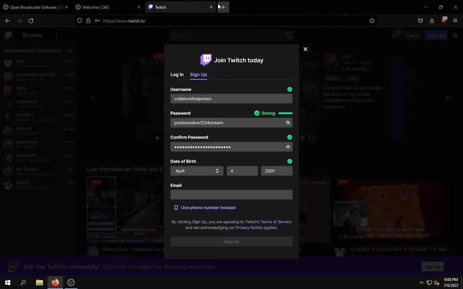463x289 pixels.
Task: Toggle fullscreen on featured player
Action: (312, 138)
